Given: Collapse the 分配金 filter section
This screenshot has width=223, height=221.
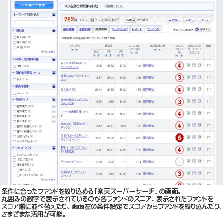Looking at the screenshot, I should [13, 30].
